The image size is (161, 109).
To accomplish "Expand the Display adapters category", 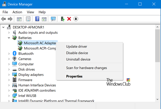I will 9,75.
